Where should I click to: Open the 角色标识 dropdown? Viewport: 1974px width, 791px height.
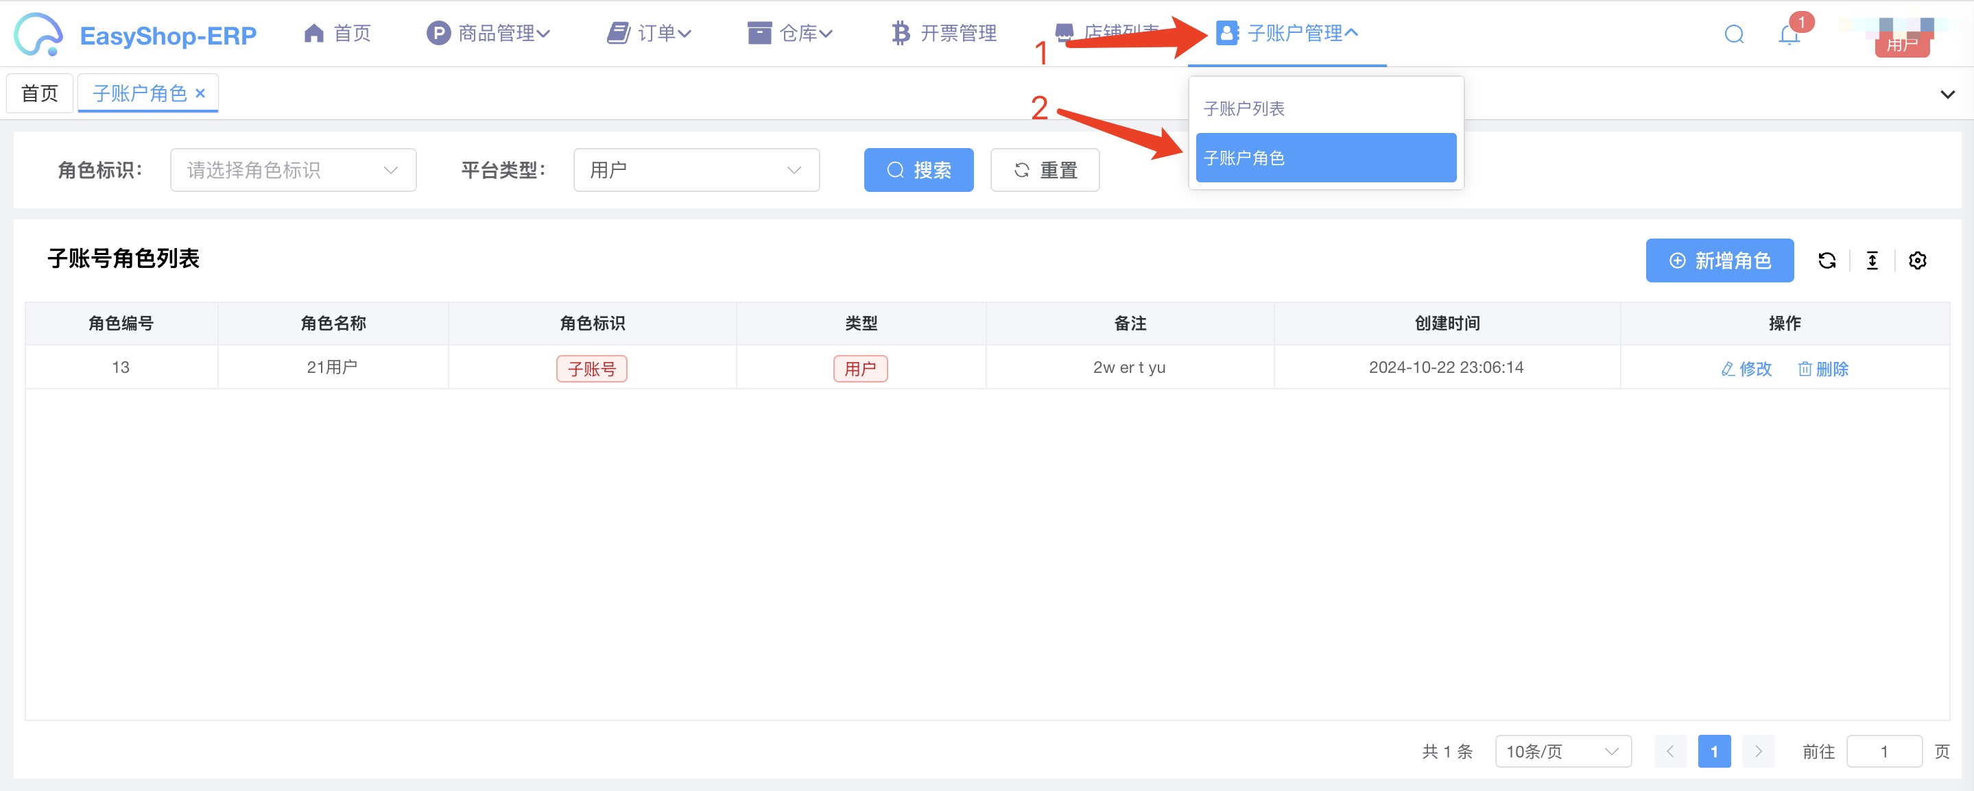click(x=293, y=170)
